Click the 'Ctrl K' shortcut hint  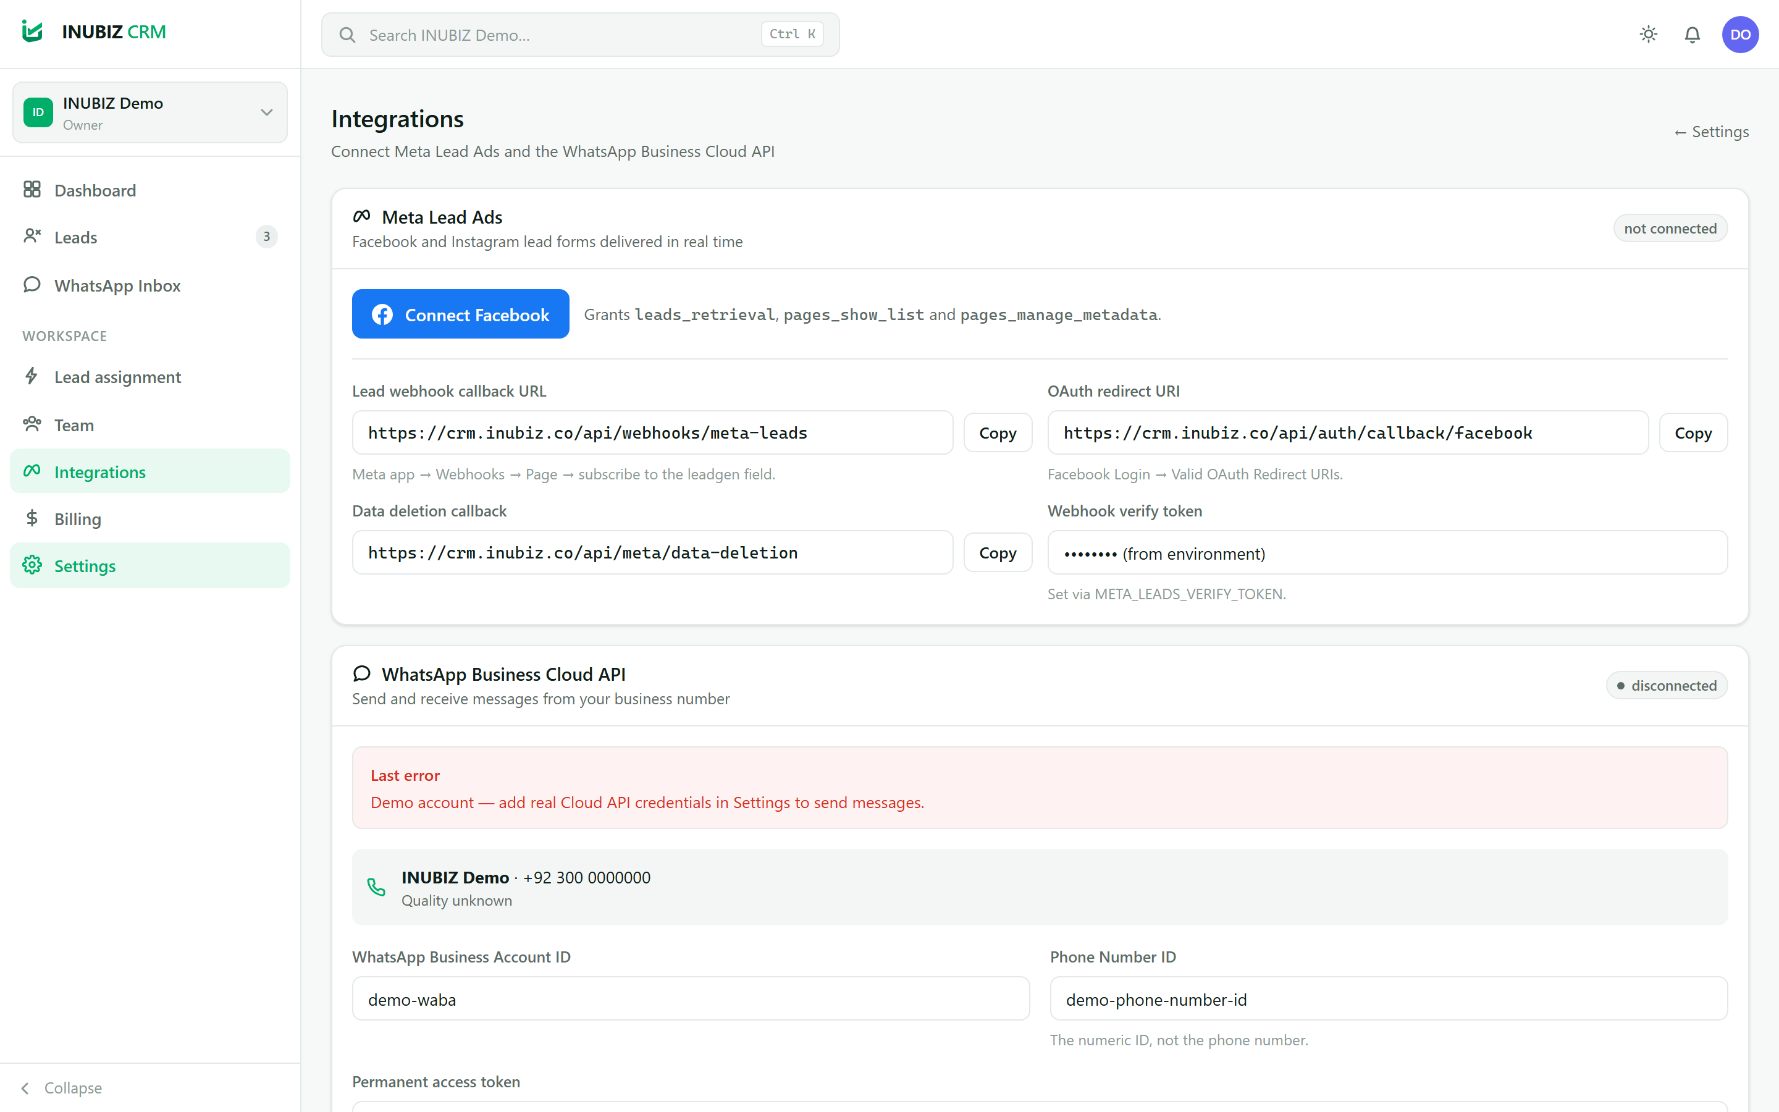793,34
